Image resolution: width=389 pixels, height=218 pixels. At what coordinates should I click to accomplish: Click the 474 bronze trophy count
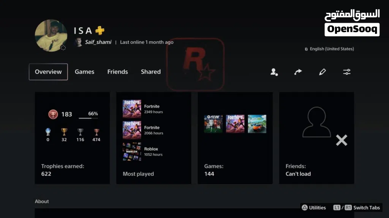[96, 140]
